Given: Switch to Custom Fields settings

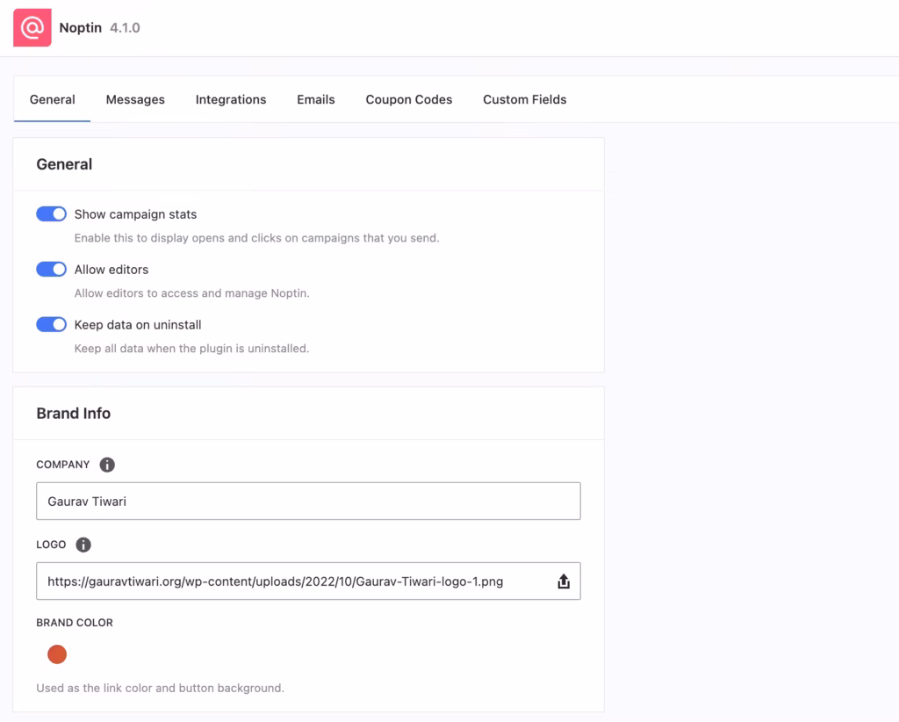Looking at the screenshot, I should (524, 99).
